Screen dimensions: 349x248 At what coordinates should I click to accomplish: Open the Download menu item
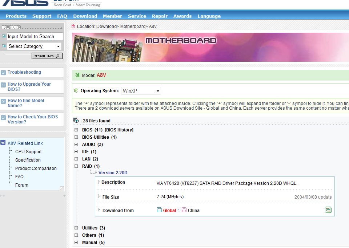tap(85, 16)
